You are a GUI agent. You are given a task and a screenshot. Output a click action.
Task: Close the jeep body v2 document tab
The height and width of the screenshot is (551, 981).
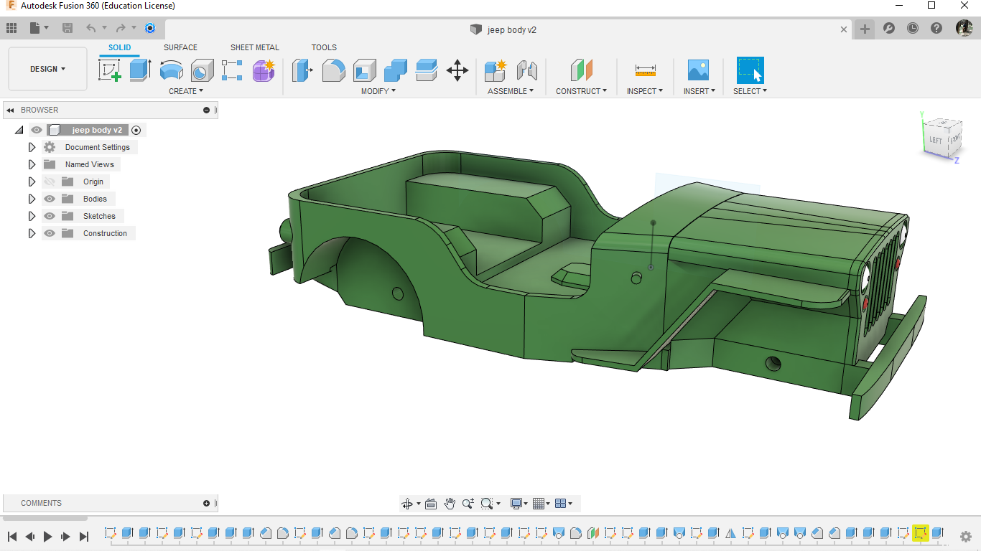pos(845,29)
